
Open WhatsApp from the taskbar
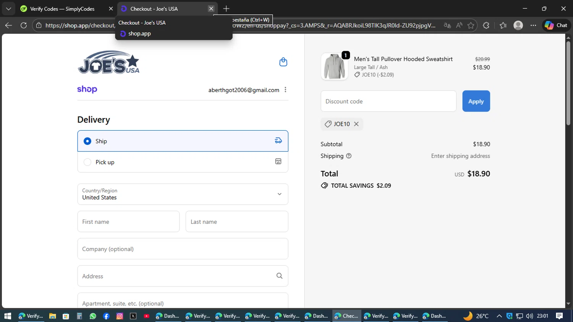coord(93,316)
